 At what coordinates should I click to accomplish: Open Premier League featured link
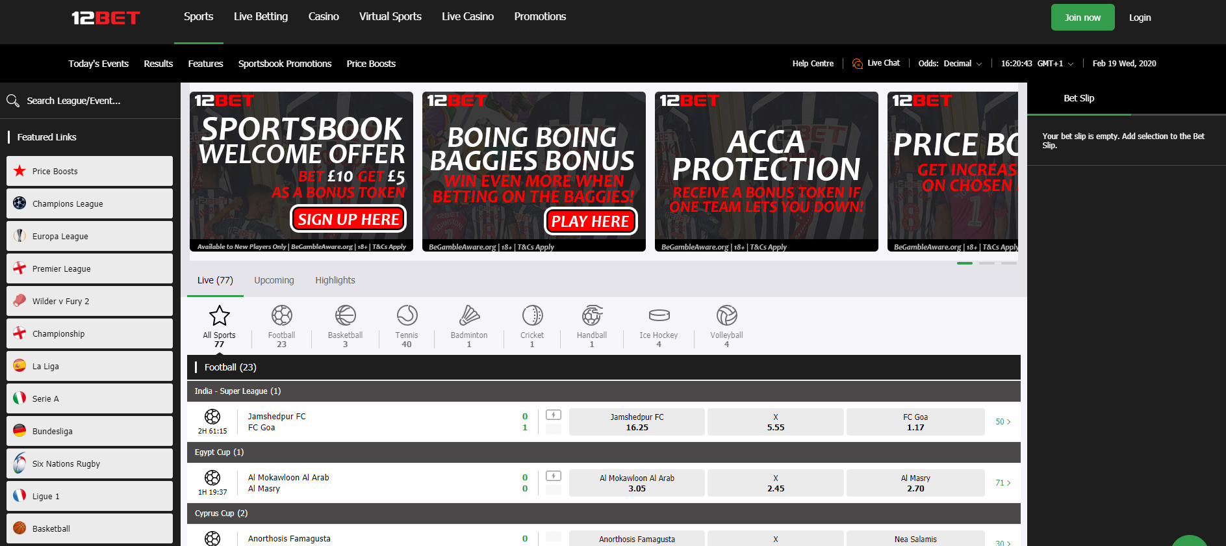click(90, 268)
